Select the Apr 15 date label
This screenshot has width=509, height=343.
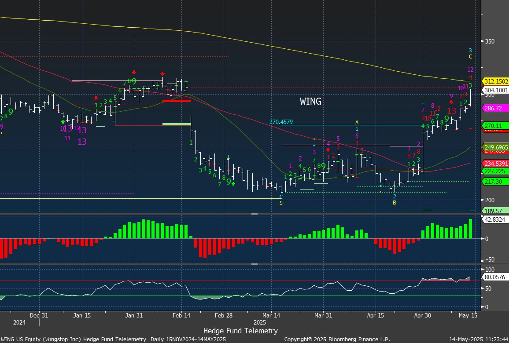(376, 315)
